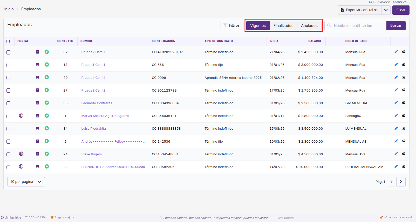Click the Crear button
The width and height of the screenshot is (416, 222).
click(401, 10)
